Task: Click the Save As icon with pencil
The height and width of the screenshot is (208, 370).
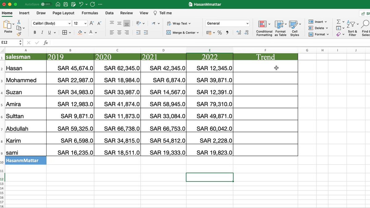Action: tap(73, 5)
